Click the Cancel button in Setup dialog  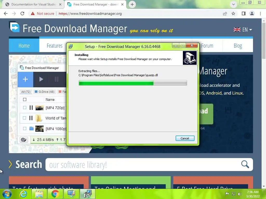[x=185, y=138]
